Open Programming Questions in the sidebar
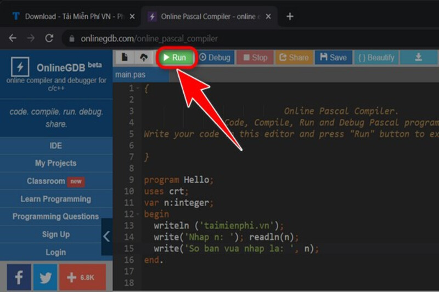Viewport: 439px width, 292px height. click(55, 216)
